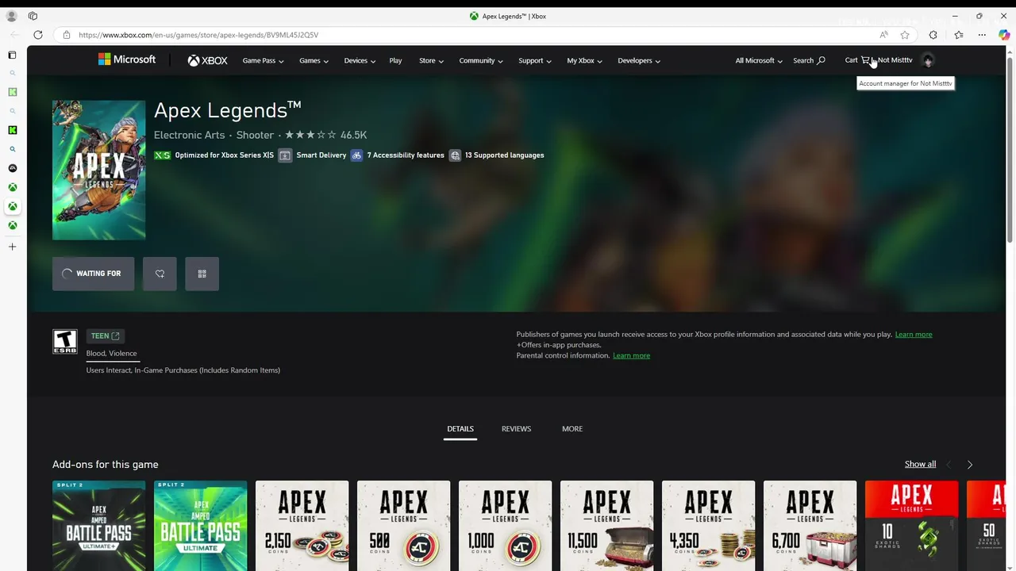Viewport: 1016px width, 571px height.
Task: Expand the All Microsoft dropdown
Action: [759, 60]
